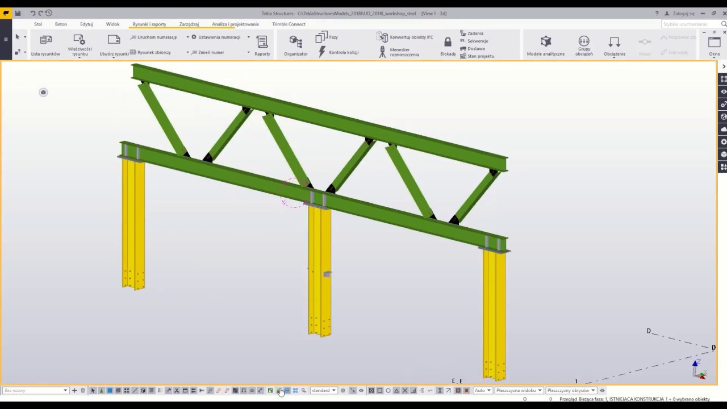Click Dostawa lotting button

[472, 48]
